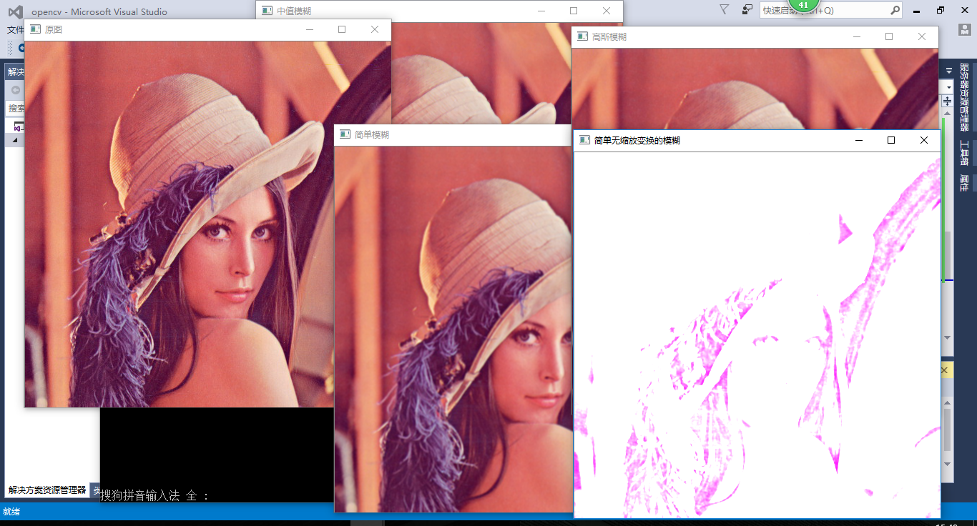Click the Visual Studio logo icon
Viewport: 977px width, 526px height.
pyautogui.click(x=15, y=11)
